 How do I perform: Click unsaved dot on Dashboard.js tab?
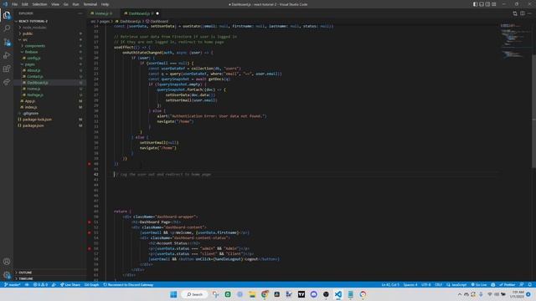click(157, 13)
